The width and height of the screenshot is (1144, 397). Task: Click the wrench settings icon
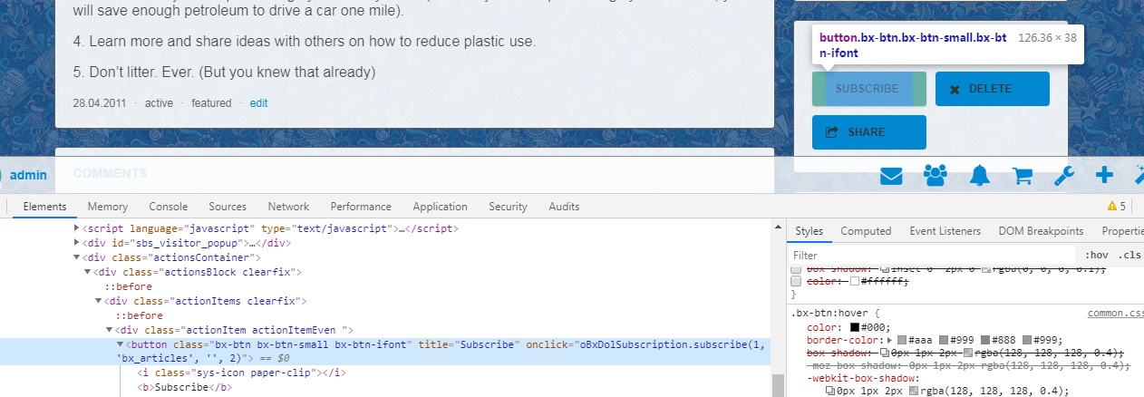point(1064,176)
